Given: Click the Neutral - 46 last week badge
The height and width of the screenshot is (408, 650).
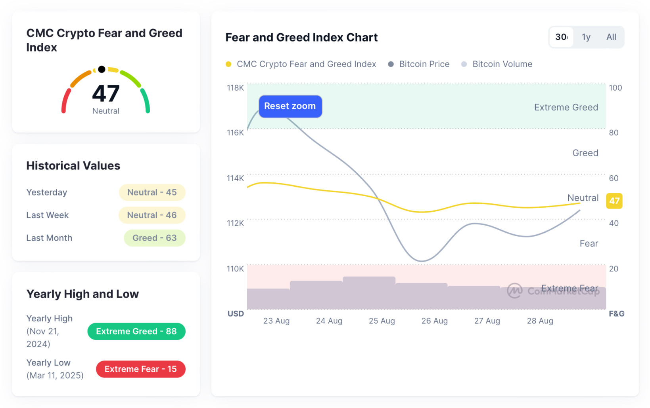Looking at the screenshot, I should pyautogui.click(x=152, y=215).
